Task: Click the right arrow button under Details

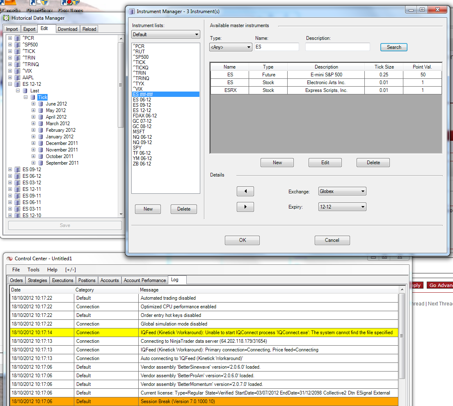Action: click(x=245, y=207)
